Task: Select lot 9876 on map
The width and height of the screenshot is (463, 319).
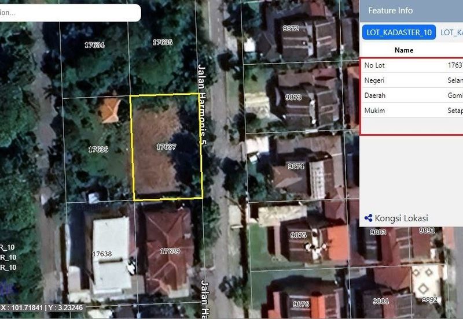Action: (301, 304)
